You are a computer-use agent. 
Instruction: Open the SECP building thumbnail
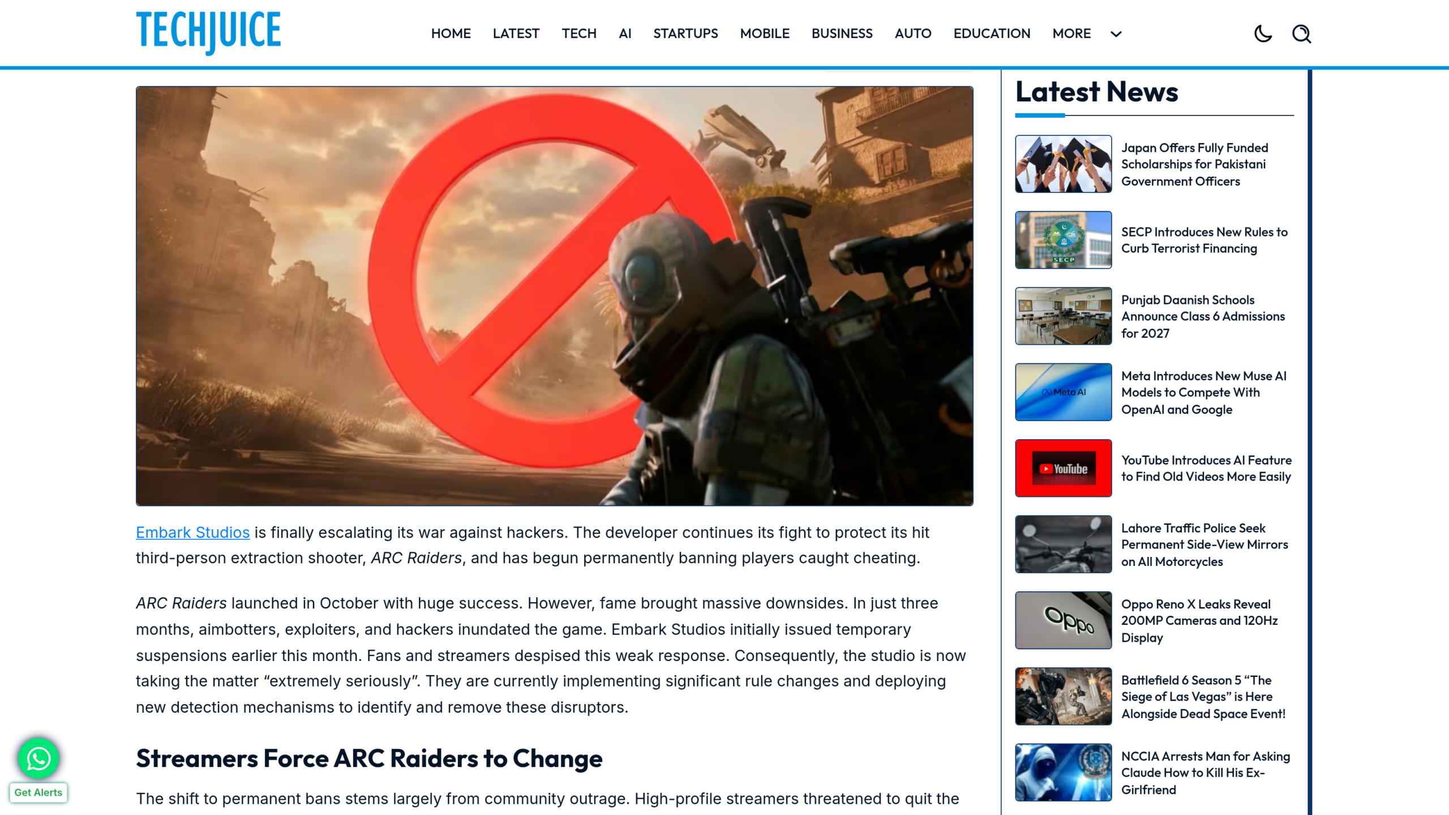click(1063, 240)
